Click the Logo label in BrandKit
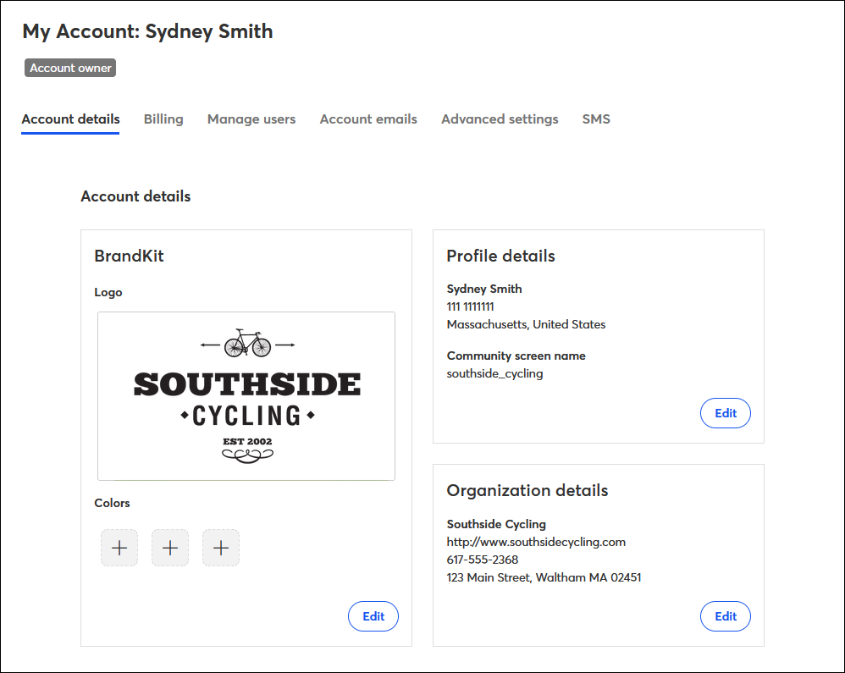Viewport: 845px width, 673px height. [x=108, y=292]
